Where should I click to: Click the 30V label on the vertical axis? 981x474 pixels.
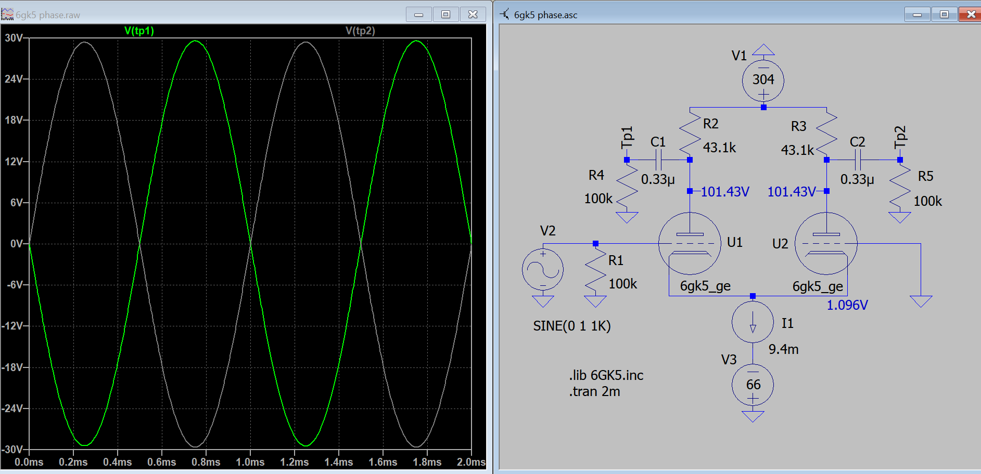coord(14,38)
